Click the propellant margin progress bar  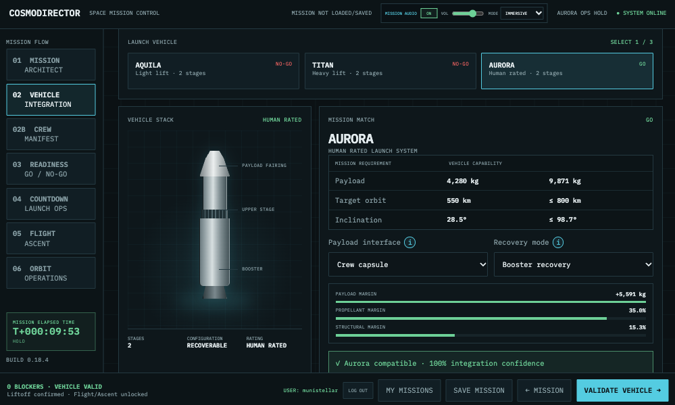491,319
